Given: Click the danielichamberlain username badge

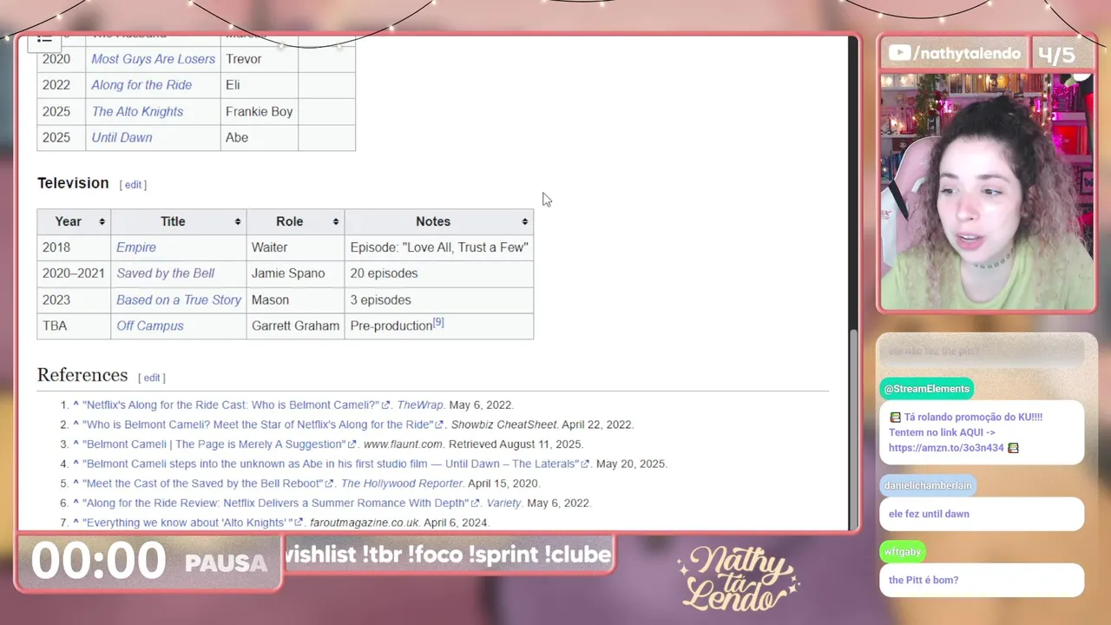Looking at the screenshot, I should tap(928, 485).
